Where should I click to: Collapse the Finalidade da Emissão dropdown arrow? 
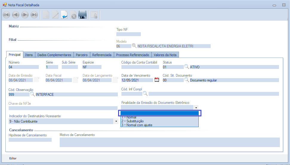pos(196,107)
